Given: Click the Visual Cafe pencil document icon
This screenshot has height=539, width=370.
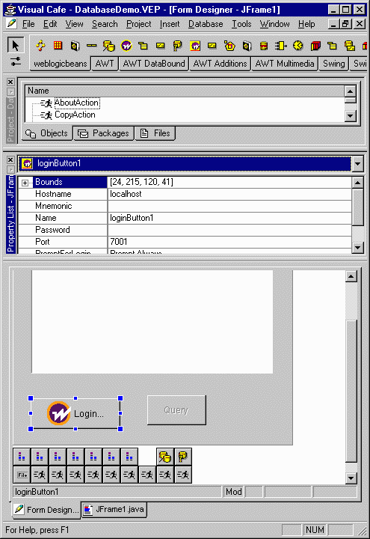Looking at the screenshot, I should pyautogui.click(x=11, y=24).
